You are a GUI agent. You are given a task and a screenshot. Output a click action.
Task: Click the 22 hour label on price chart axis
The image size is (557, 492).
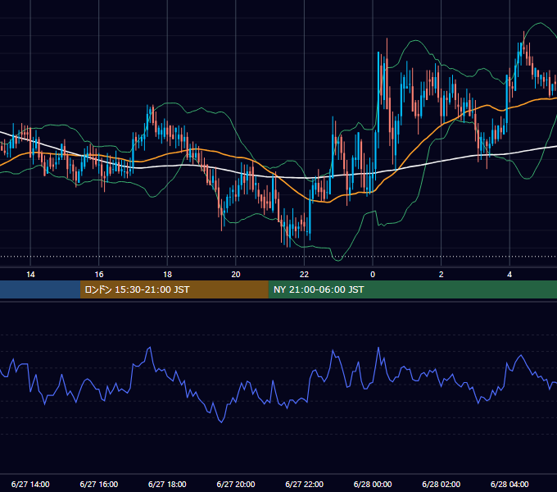(x=304, y=275)
